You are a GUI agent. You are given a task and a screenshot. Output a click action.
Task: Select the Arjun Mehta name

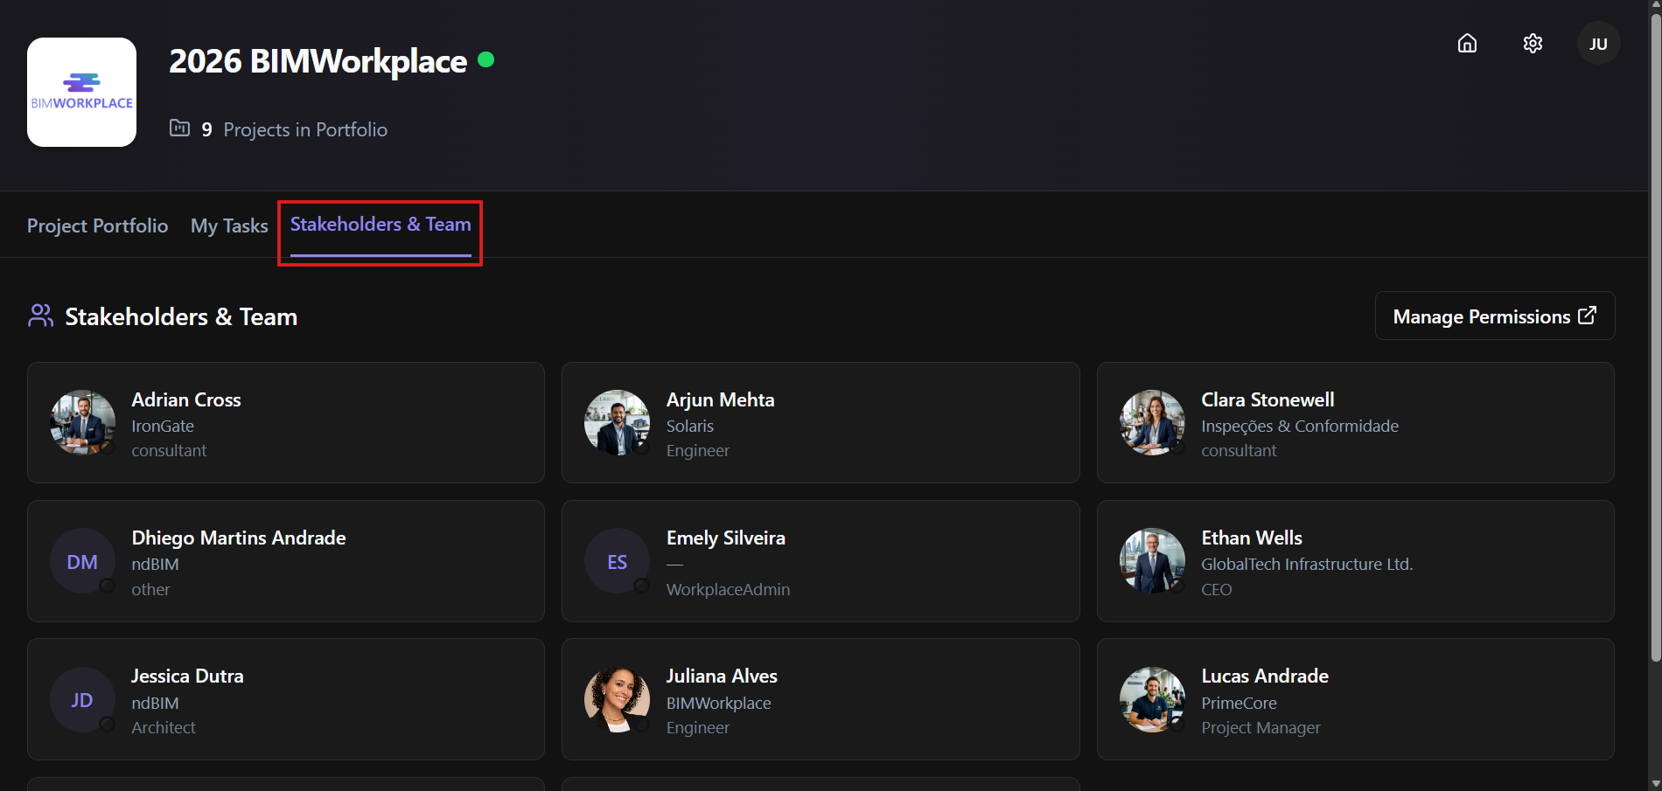pyautogui.click(x=721, y=399)
